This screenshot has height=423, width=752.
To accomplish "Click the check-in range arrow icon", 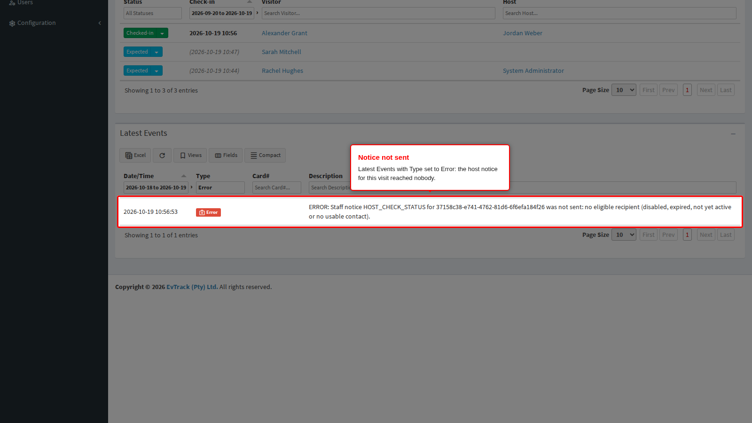I will 257,13.
